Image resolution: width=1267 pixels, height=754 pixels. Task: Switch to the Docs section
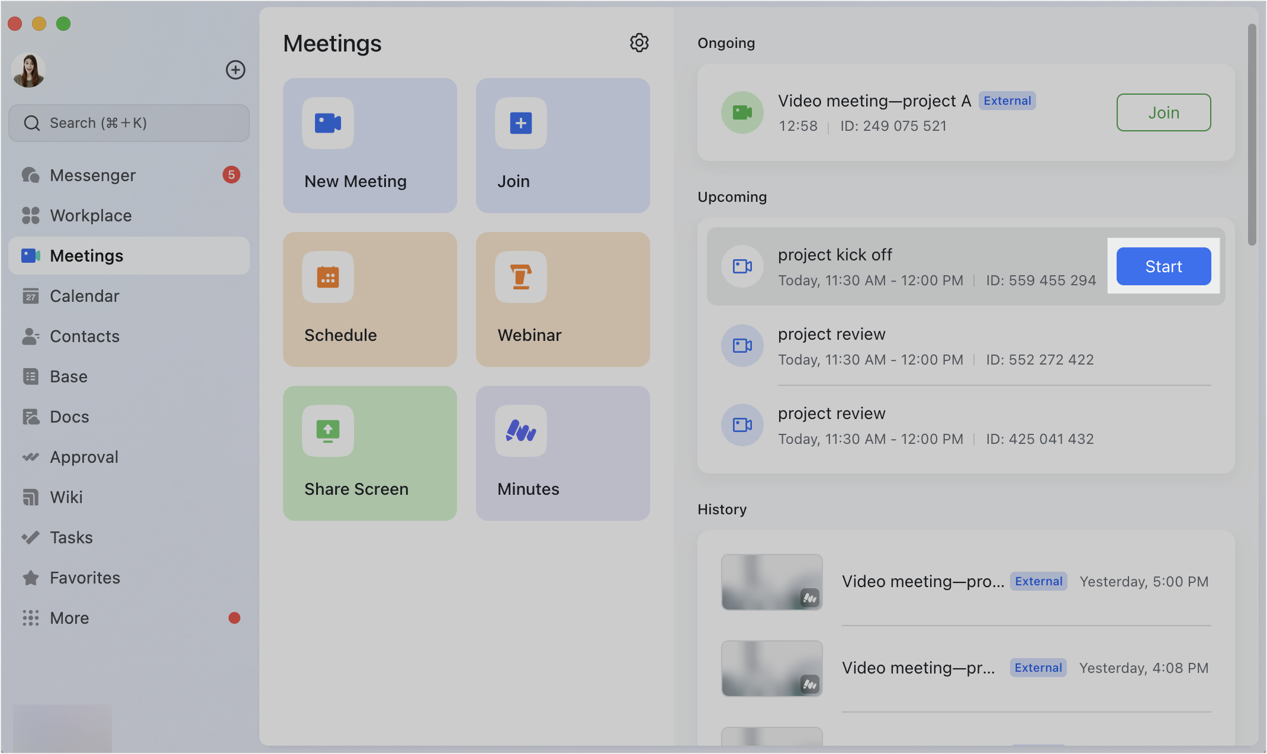(x=69, y=417)
